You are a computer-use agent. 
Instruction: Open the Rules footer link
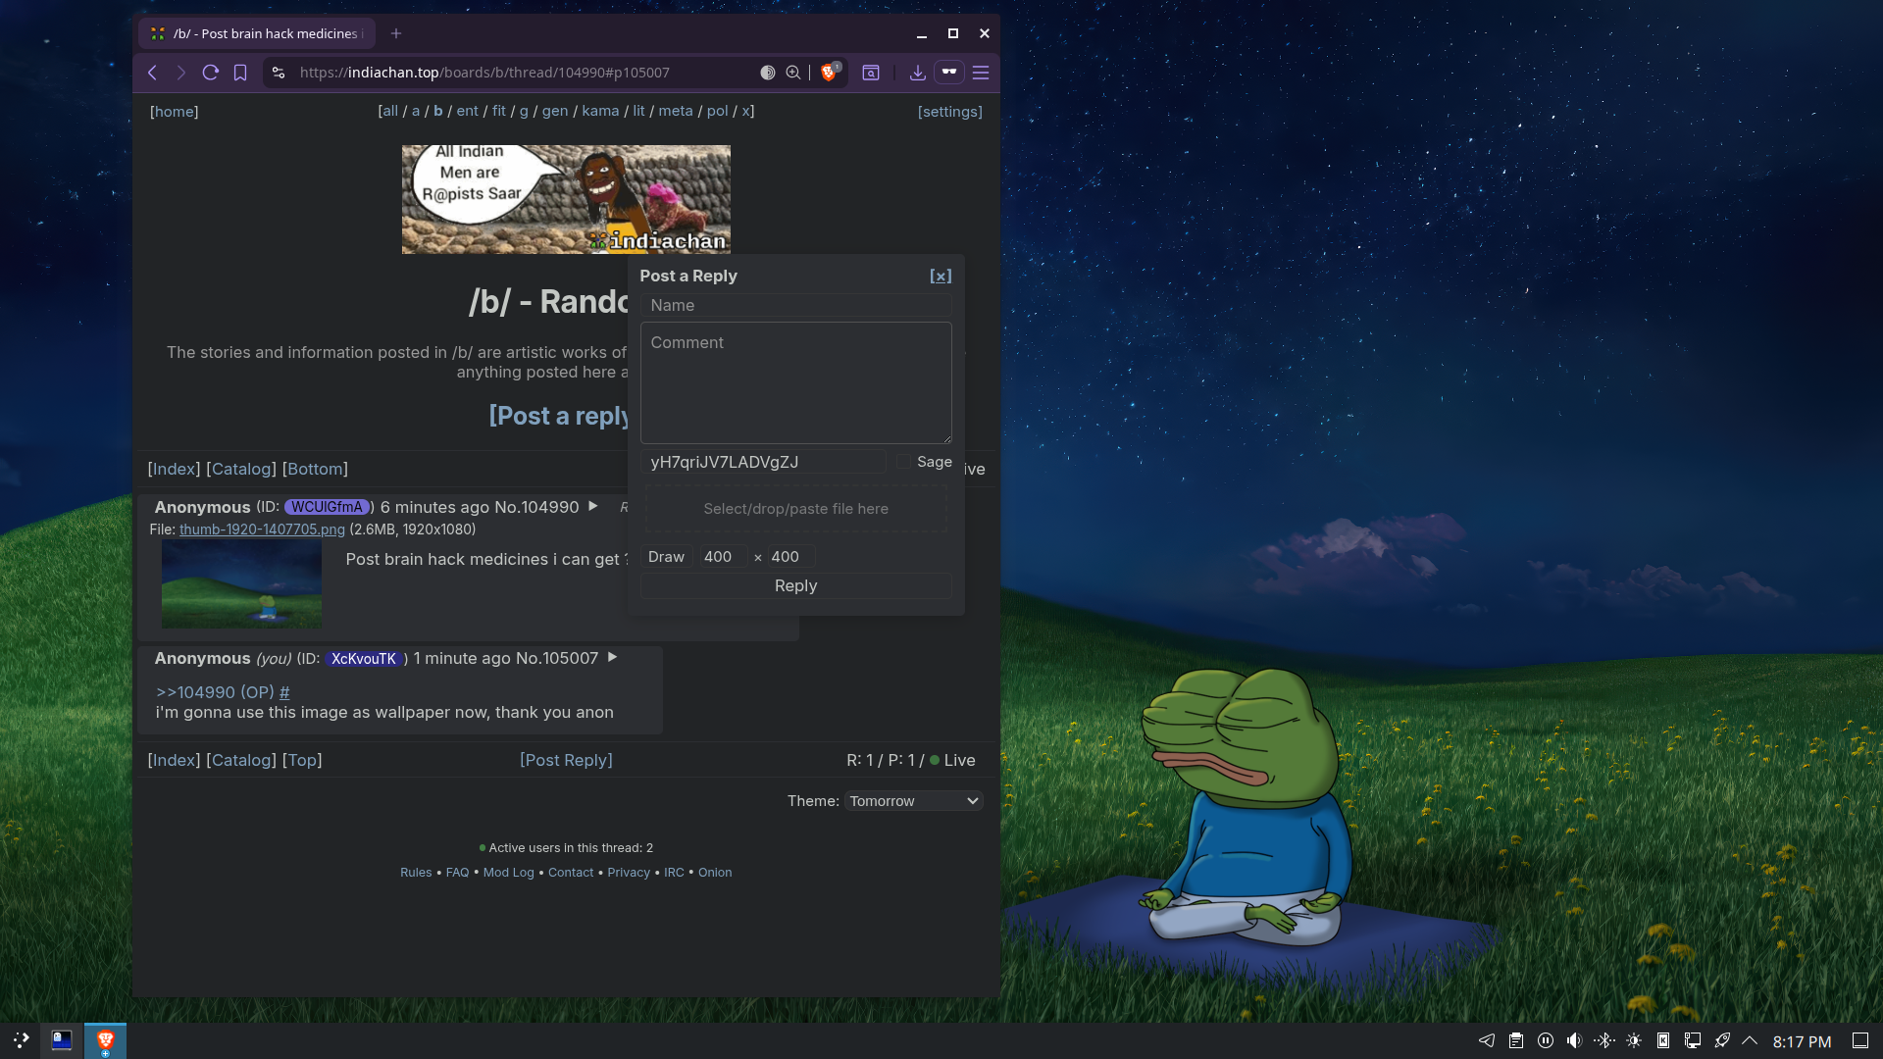coord(416,873)
